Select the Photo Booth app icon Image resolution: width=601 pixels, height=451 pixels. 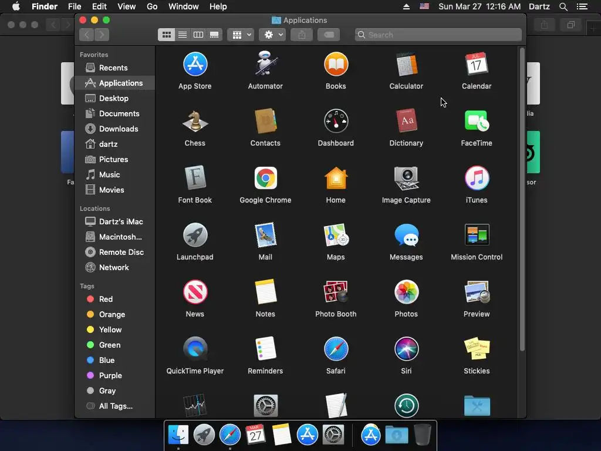point(336,292)
